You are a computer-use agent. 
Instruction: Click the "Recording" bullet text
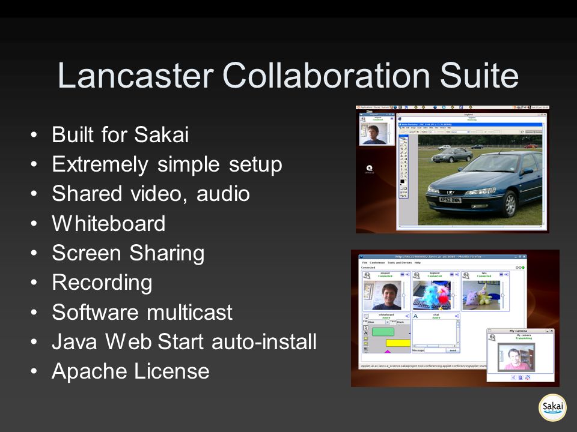coord(102,283)
